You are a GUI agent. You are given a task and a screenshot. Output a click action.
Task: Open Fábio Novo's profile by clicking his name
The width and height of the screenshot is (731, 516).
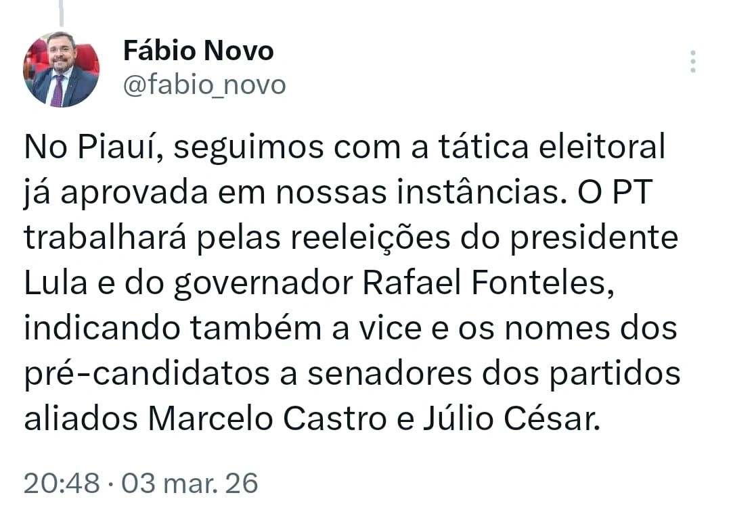[x=198, y=50]
